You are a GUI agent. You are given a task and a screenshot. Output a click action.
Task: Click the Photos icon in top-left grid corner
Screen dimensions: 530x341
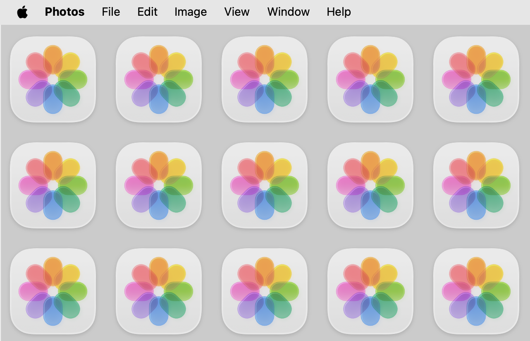pyautogui.click(x=53, y=79)
